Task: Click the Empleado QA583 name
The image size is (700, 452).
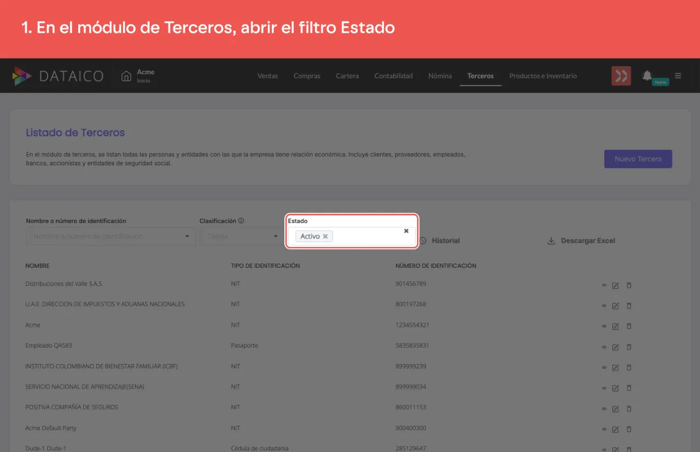Action: (x=49, y=345)
